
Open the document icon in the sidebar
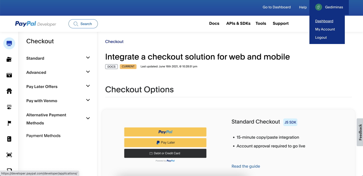point(9,139)
